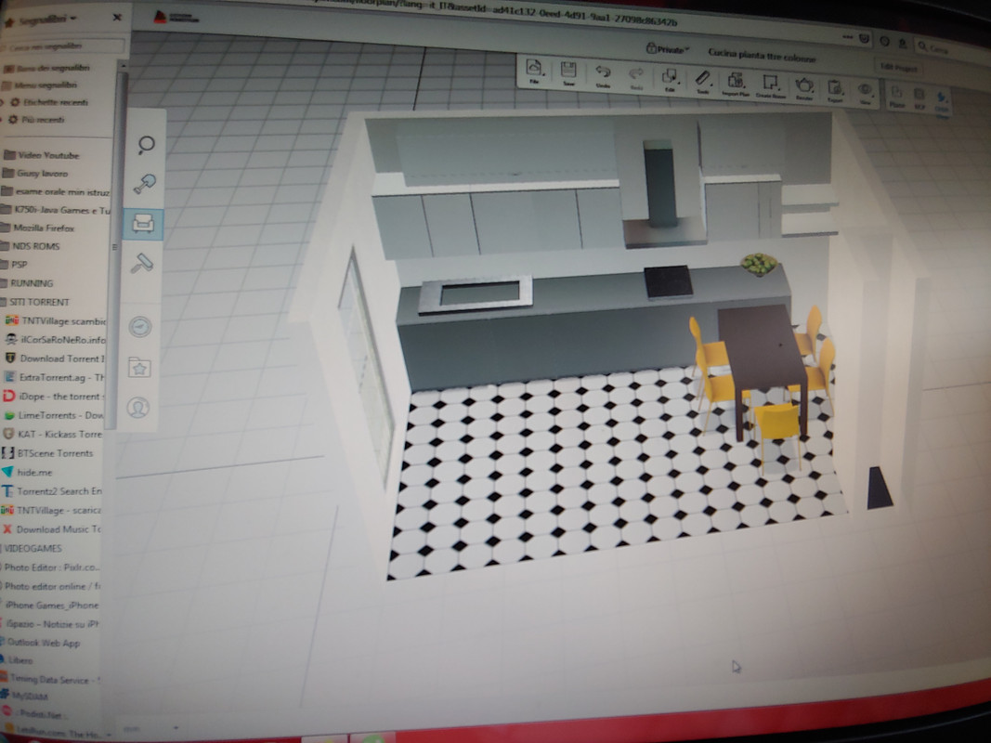Open the LimeTorrents bookmark

coord(53,415)
